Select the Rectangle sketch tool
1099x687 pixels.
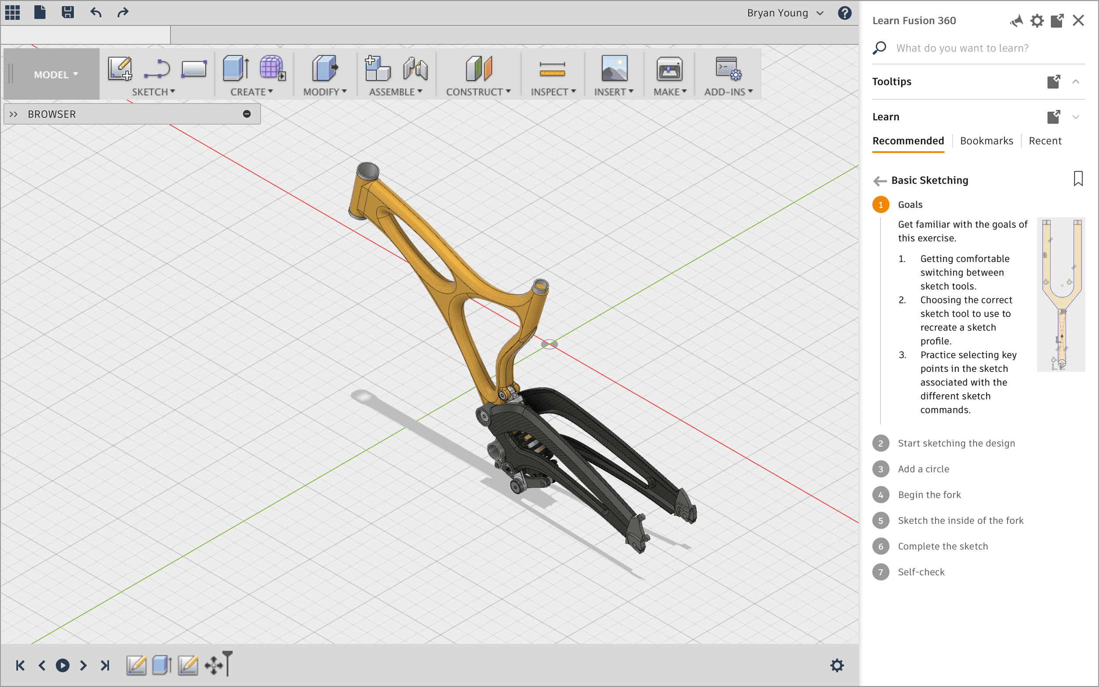click(x=194, y=69)
